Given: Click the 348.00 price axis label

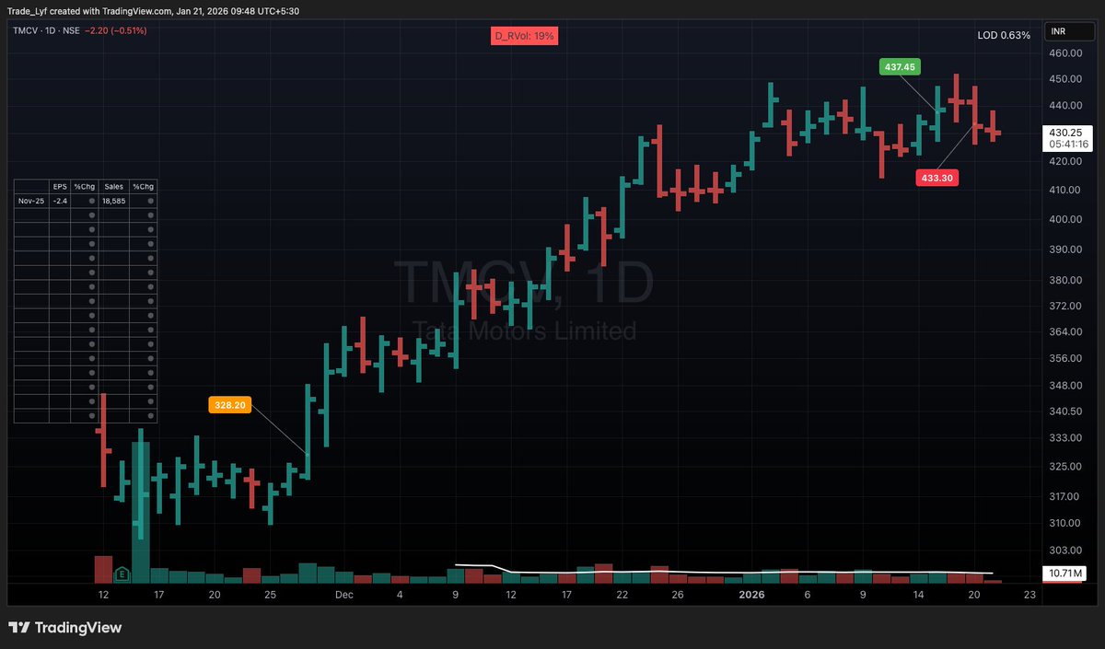Looking at the screenshot, I should point(1064,385).
